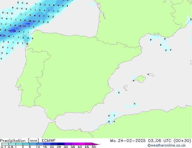Pick the light cyan swatch between 1 and 2
The image size is (192, 148).
click(x=19, y=144)
